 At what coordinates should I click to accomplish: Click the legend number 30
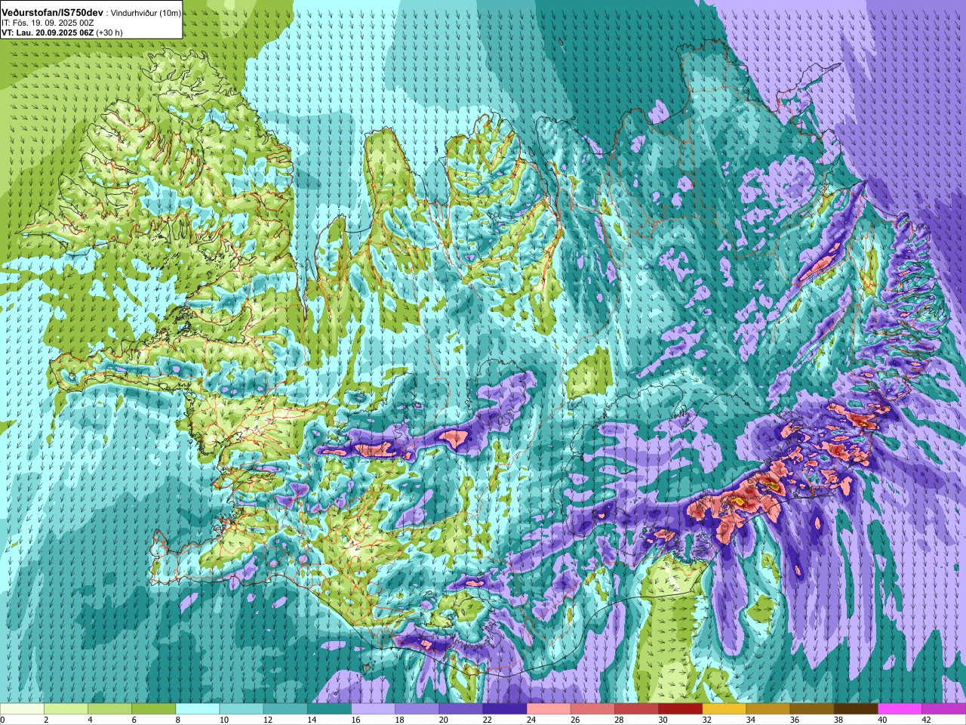tap(663, 720)
